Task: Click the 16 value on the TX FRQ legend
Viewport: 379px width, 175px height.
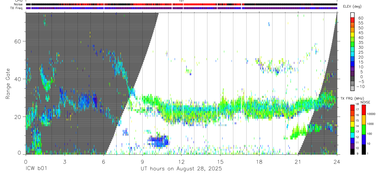Action: (x=357, y=115)
